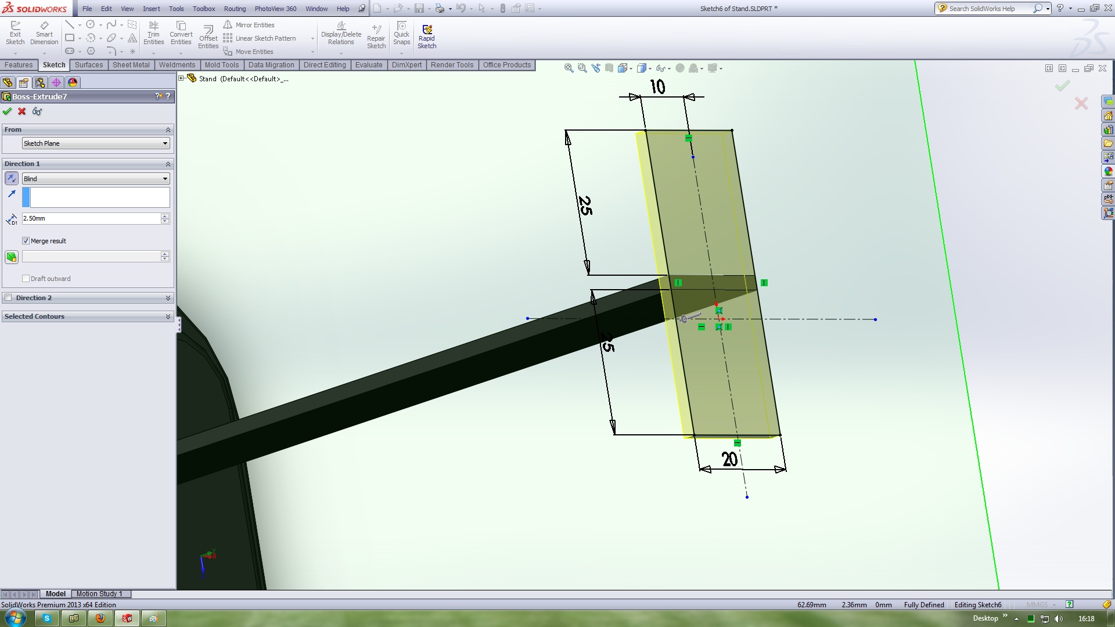The image size is (1115, 627).
Task: Open Linear Sketch Pattern dropdown arrow
Action: click(x=312, y=39)
